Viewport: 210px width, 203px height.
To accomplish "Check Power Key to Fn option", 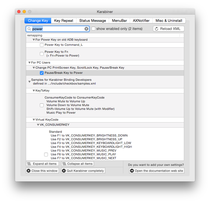I will (x=42, y=54).
